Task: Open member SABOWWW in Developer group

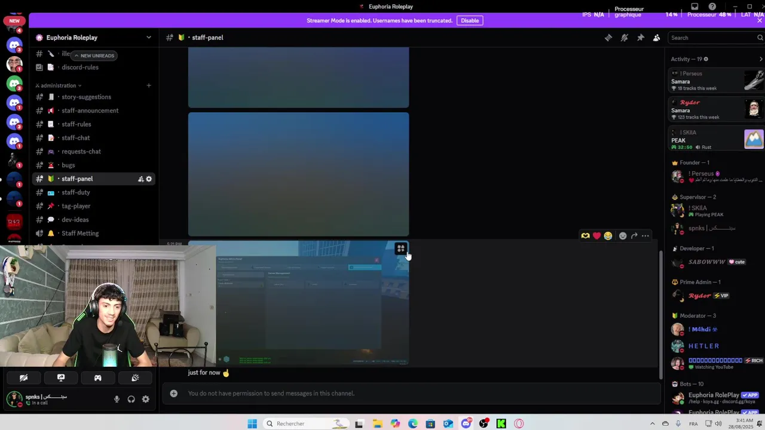Action: click(x=716, y=262)
